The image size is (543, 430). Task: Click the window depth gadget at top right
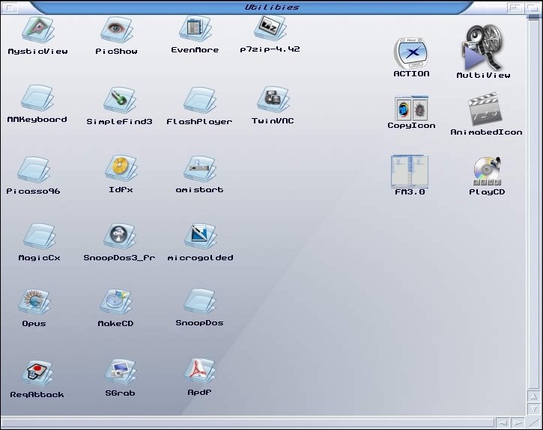(533, 7)
